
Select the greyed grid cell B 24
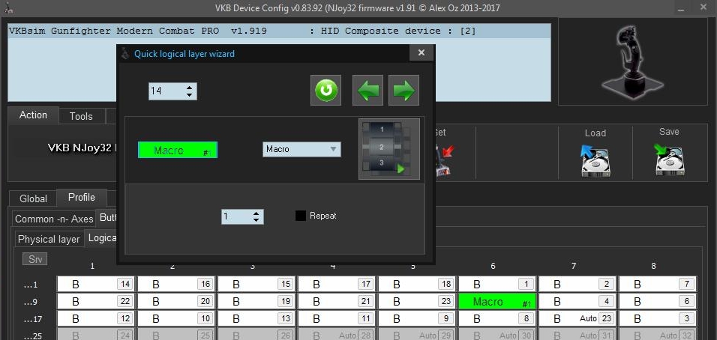[x=95, y=334]
